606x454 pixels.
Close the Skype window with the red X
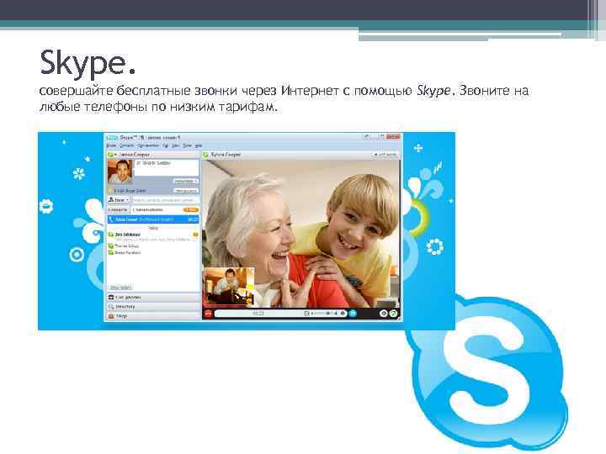[393, 137]
